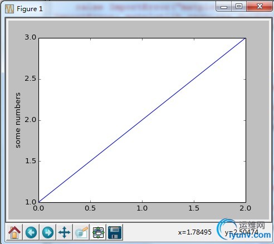Open Configure subplots tool
Screen dimensions: 274x244
pyautogui.click(x=98, y=232)
